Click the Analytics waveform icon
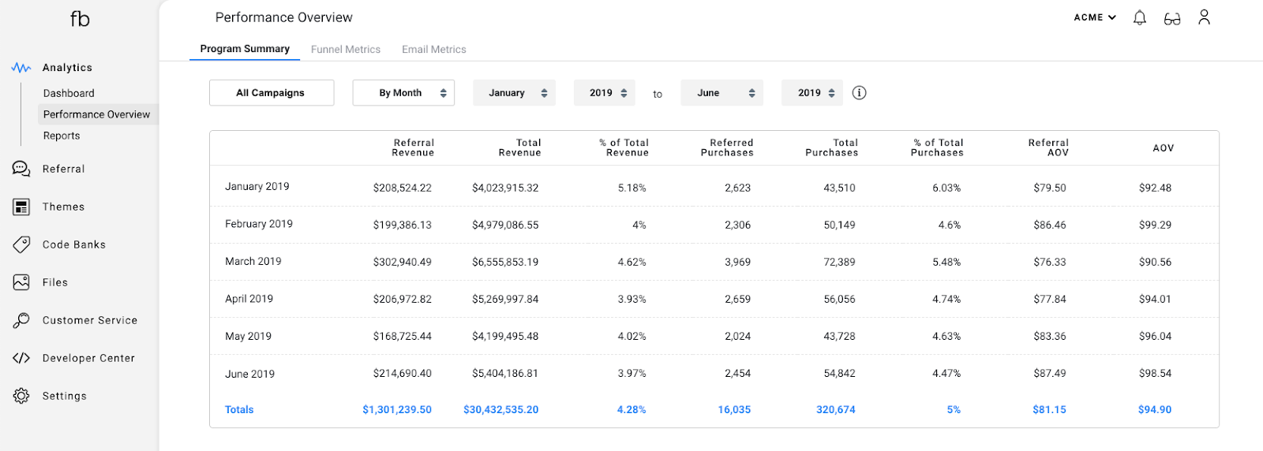The height and width of the screenshot is (451, 1263). [x=21, y=68]
